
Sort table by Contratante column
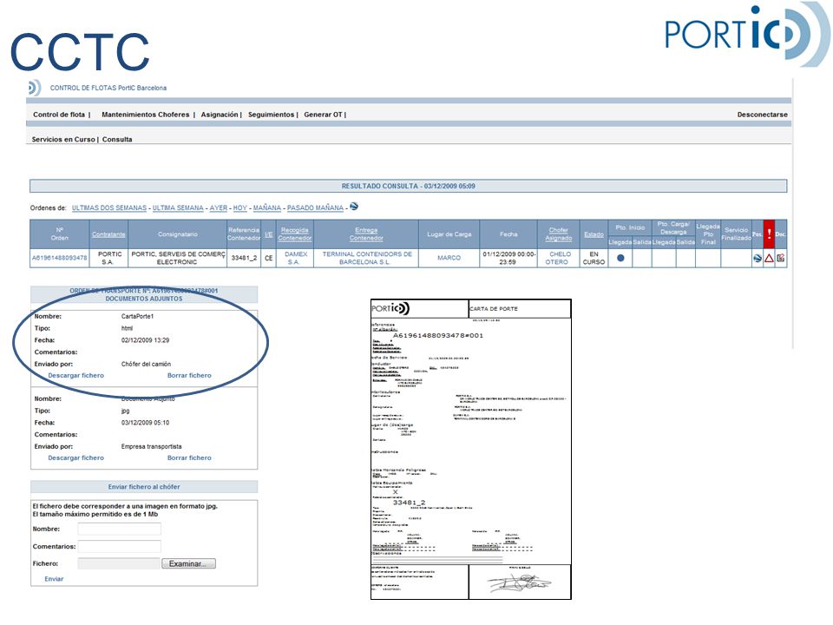[x=108, y=234]
